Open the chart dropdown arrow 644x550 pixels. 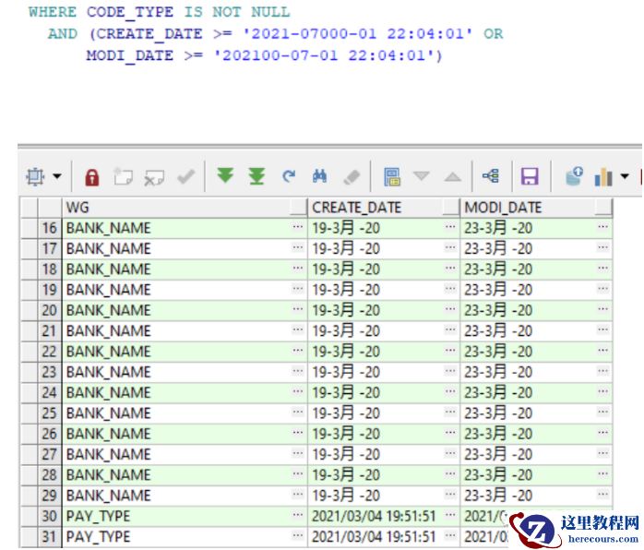click(x=625, y=176)
